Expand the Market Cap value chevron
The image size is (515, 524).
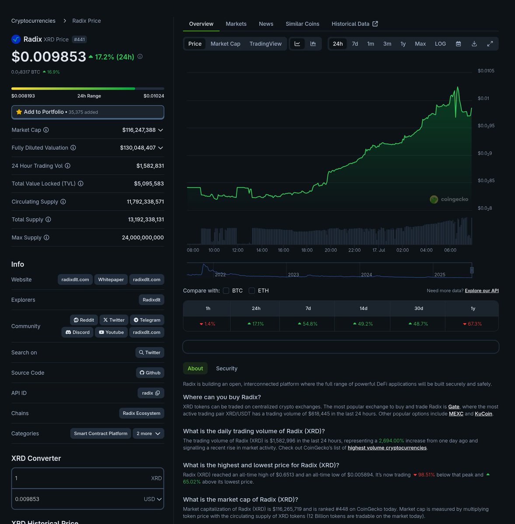tap(160, 130)
